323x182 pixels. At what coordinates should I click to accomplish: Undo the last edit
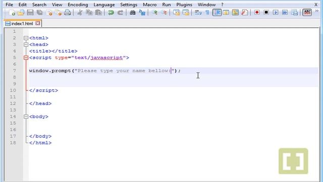point(111,13)
